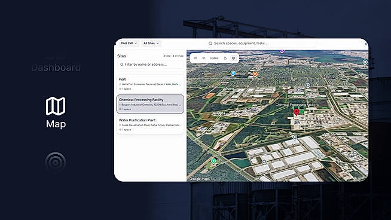Screen dimensions: 391x220
Task: Click the magnifier icon in the filter field
Action: 122,65
